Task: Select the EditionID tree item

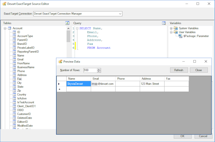Action: 23,122
